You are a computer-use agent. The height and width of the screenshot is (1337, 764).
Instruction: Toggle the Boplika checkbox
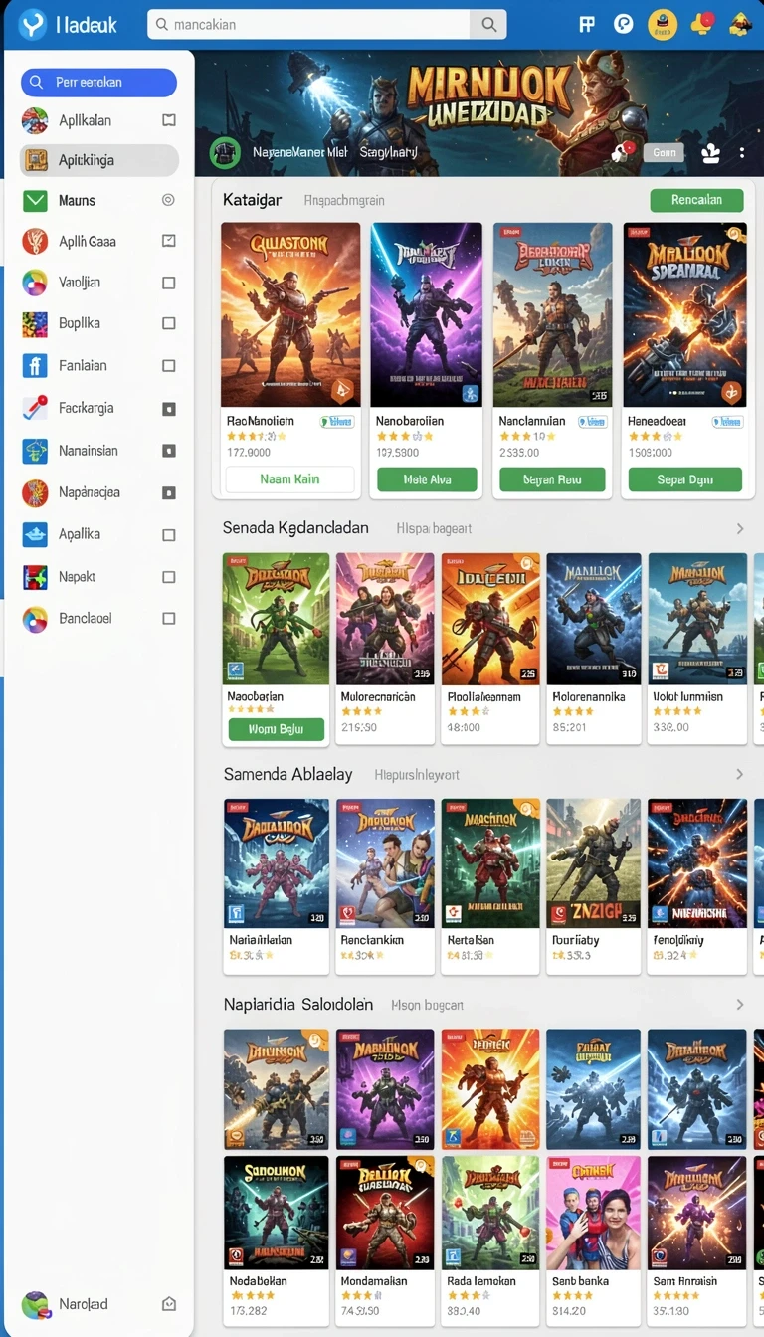tap(169, 323)
